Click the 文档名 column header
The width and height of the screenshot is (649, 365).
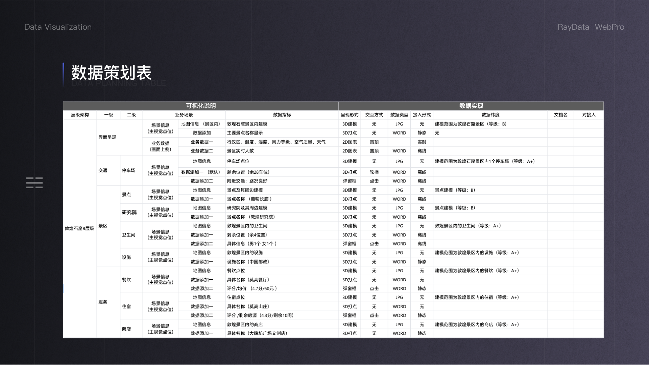coord(560,115)
